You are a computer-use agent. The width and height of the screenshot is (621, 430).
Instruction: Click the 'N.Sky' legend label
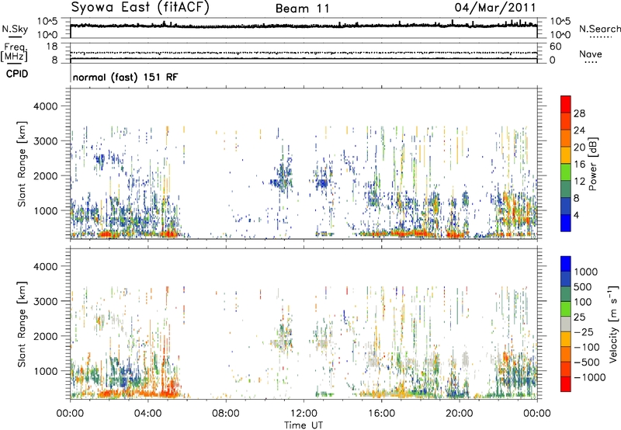[15, 29]
